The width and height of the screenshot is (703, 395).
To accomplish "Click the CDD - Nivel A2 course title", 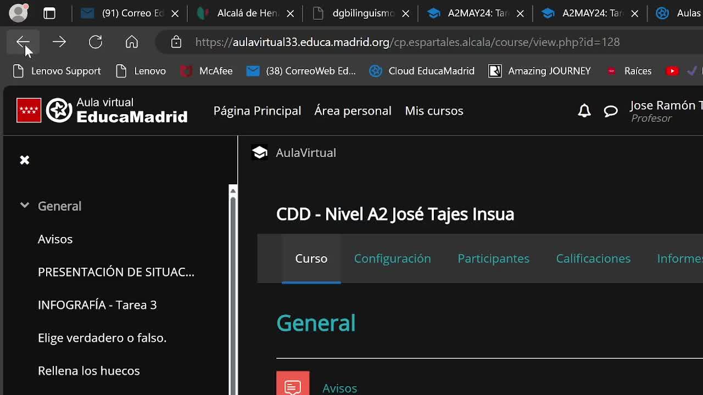I will (395, 214).
